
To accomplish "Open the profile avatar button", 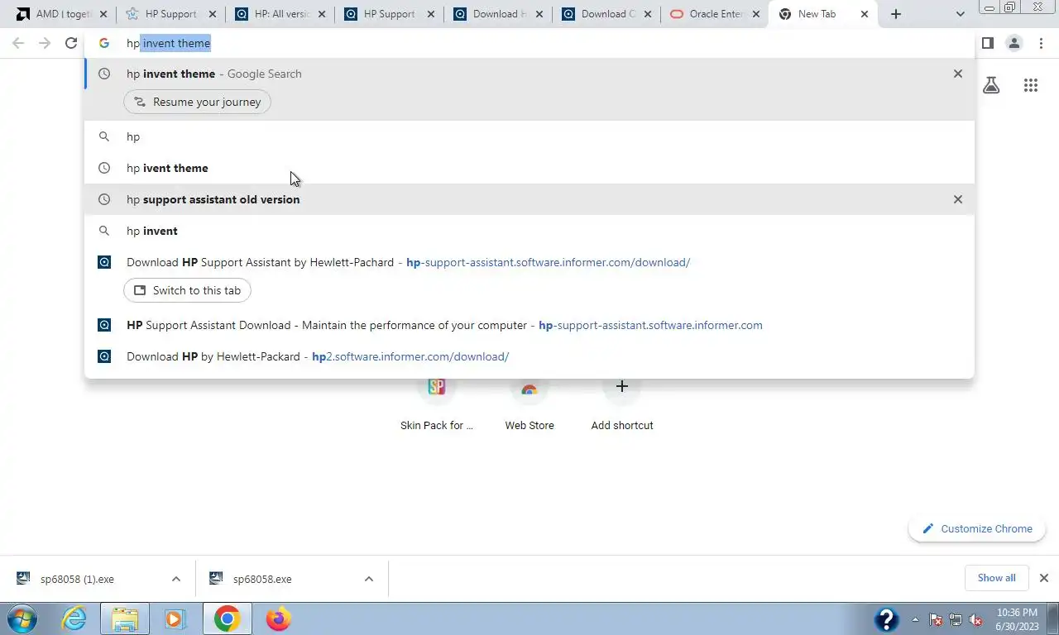I will [1013, 43].
